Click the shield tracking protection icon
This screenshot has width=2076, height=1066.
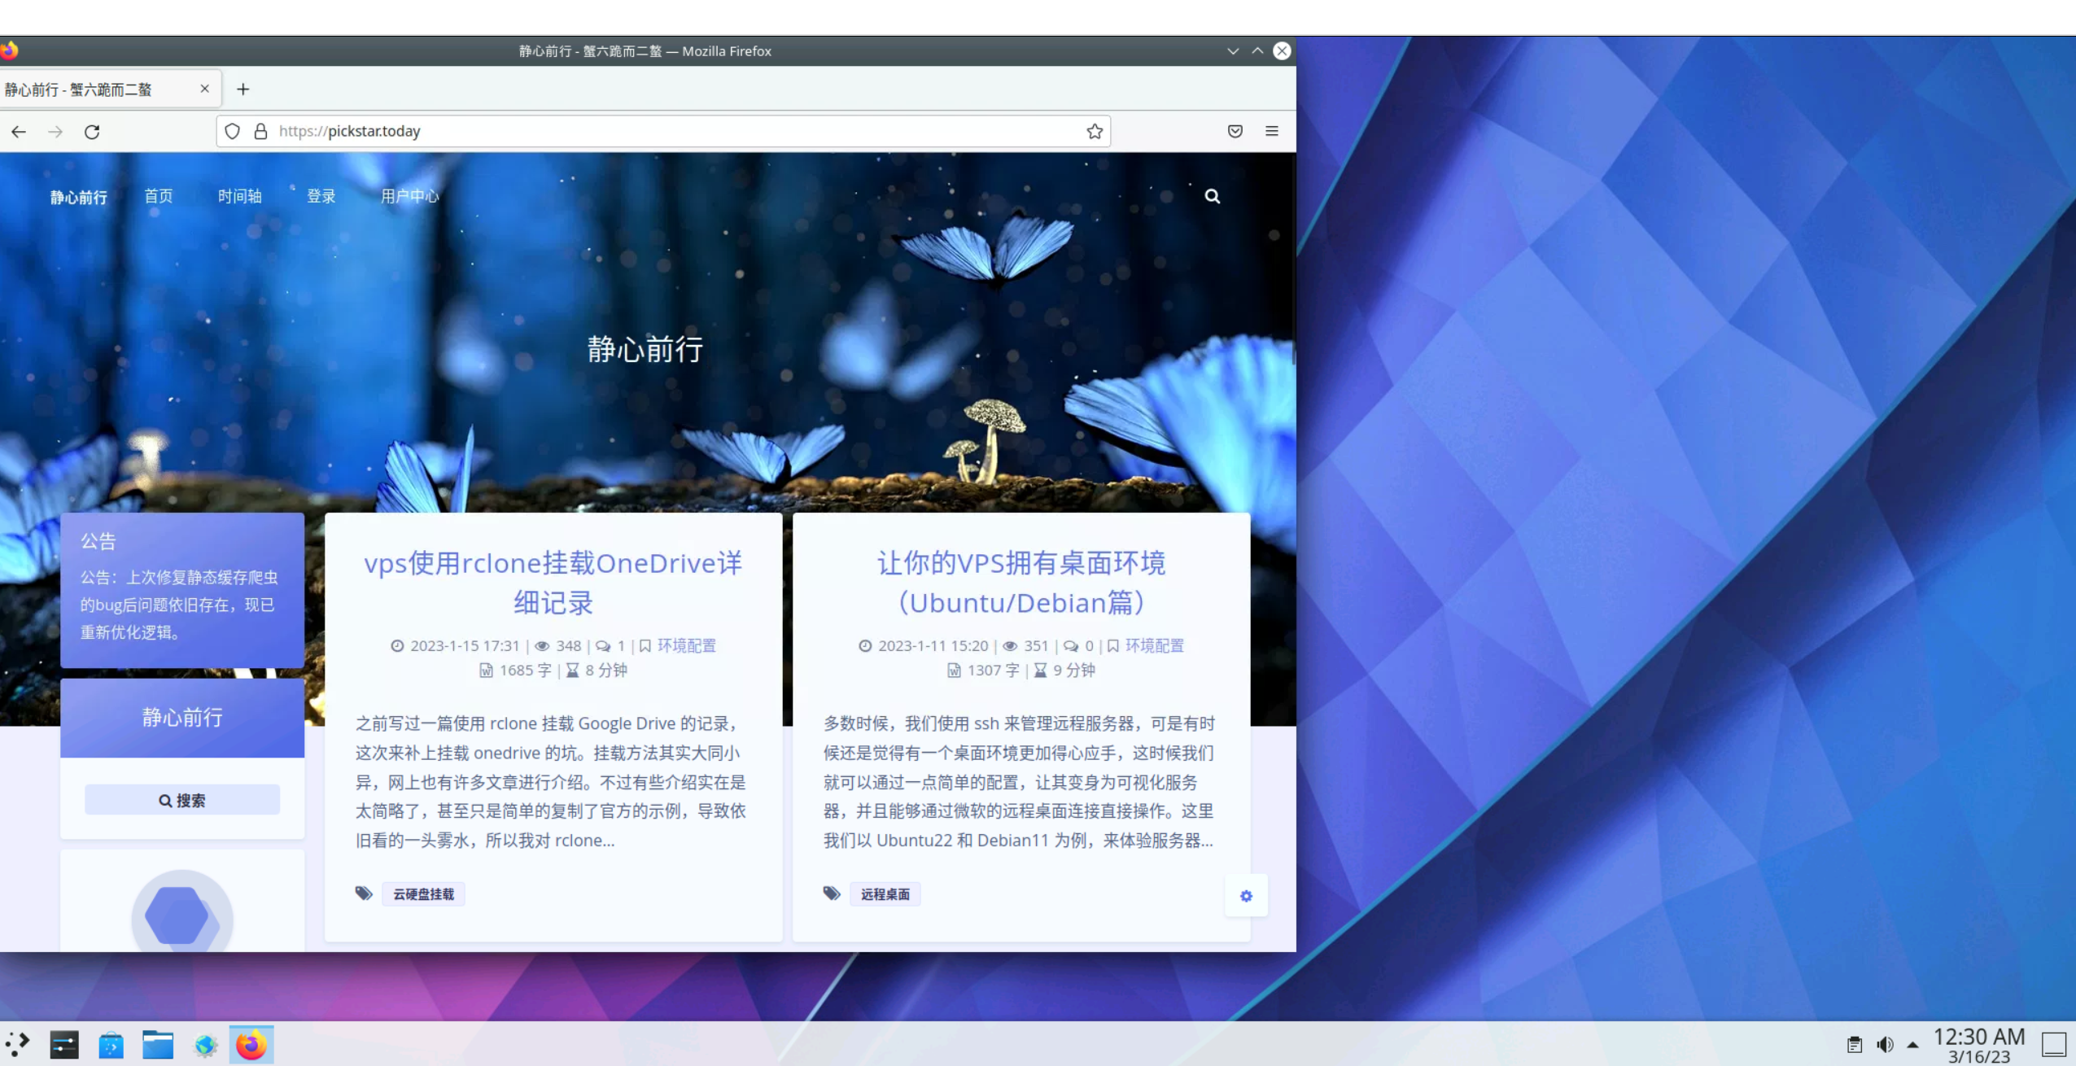tap(232, 131)
